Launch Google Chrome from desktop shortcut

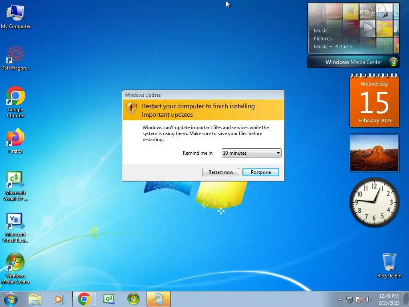point(16,102)
